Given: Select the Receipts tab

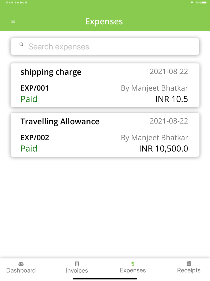Looking at the screenshot, I should pos(189,270).
